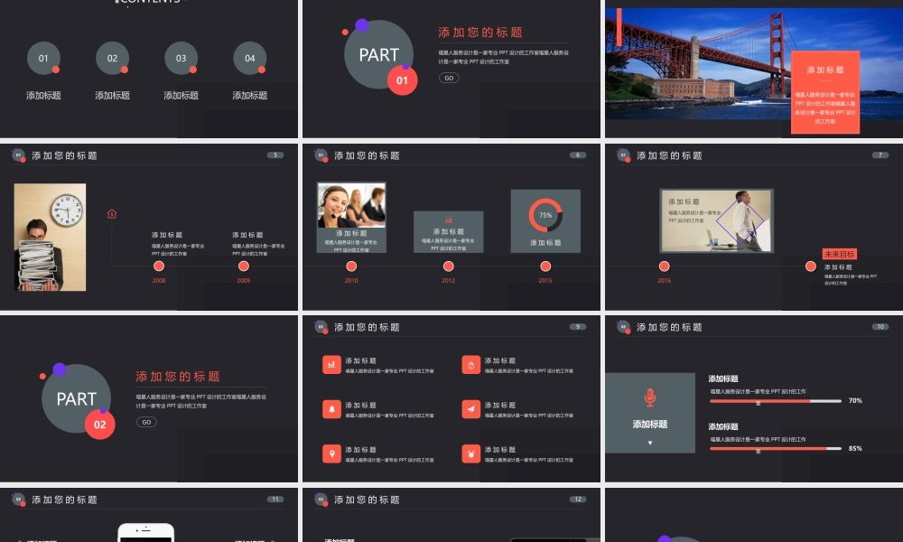Click page number badge 10
903x542 pixels.
[880, 327]
